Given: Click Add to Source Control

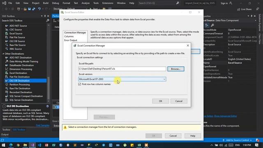Looking at the screenshot, I should point(238,140).
